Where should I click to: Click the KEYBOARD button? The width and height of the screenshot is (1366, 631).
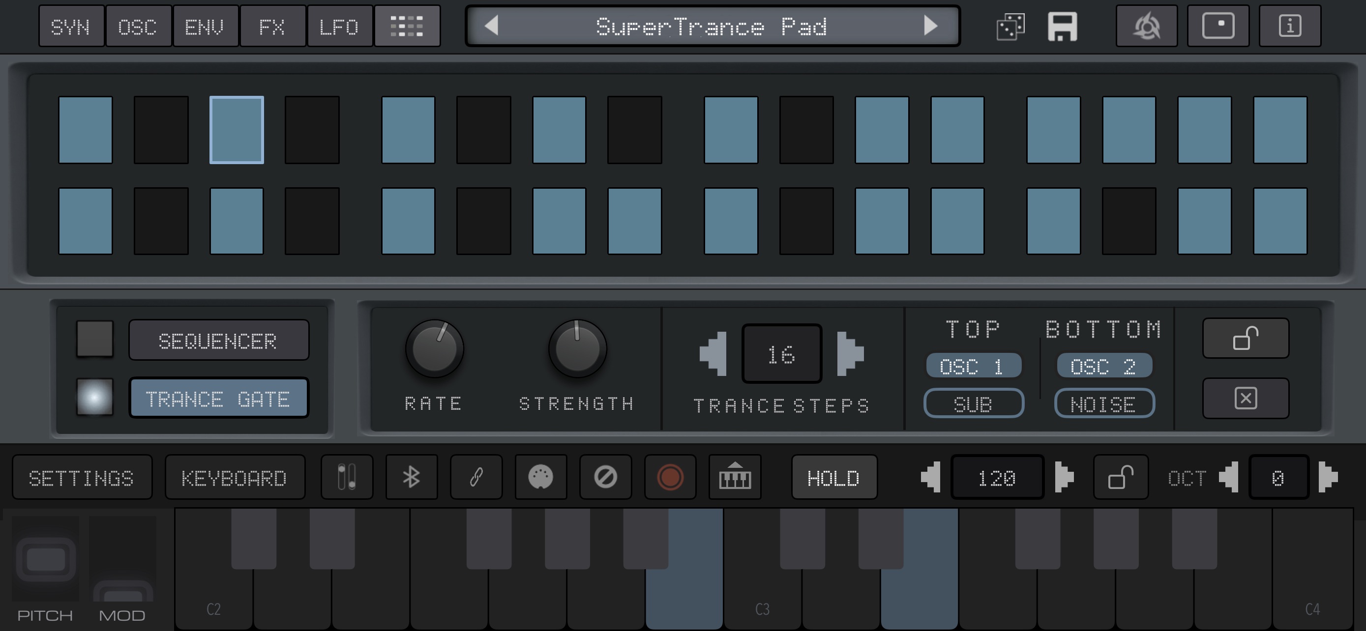coord(235,477)
